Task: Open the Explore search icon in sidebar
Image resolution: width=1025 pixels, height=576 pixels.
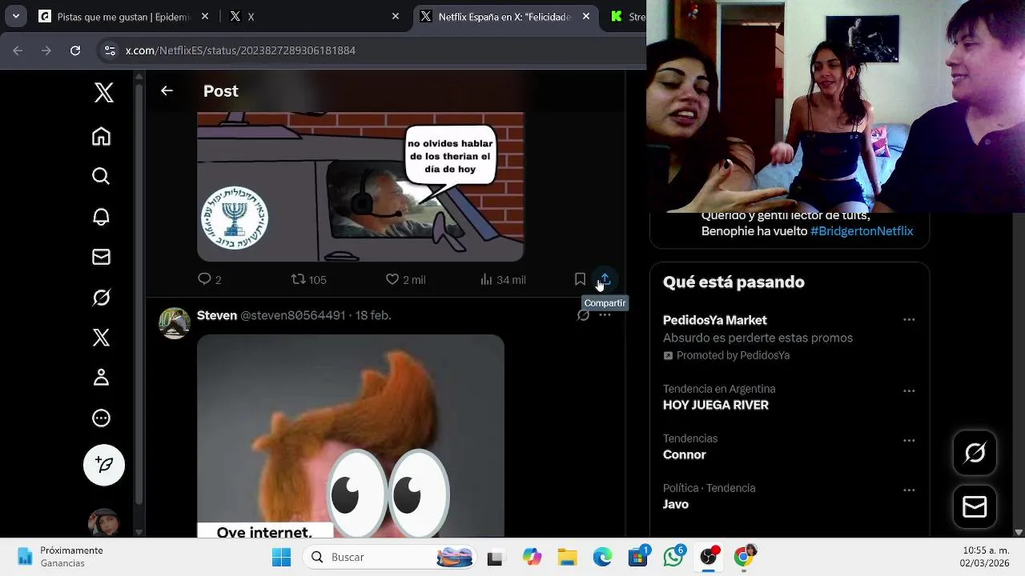Action: [x=101, y=176]
